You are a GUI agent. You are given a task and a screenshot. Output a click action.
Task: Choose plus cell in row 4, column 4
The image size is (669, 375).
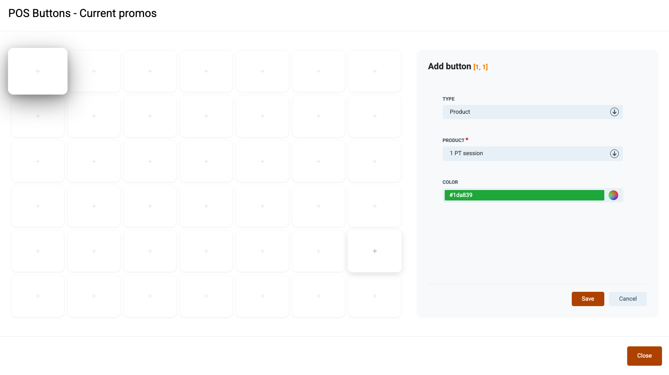point(206,206)
